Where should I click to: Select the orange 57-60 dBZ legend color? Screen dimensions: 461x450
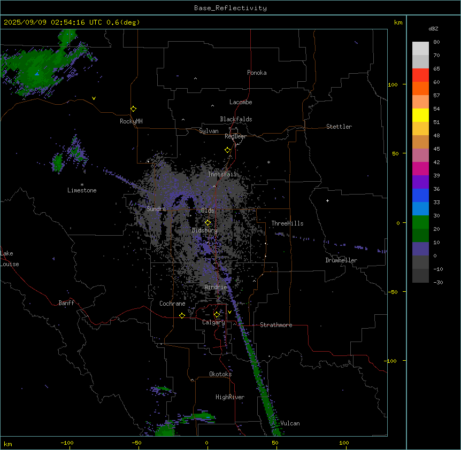pos(420,88)
